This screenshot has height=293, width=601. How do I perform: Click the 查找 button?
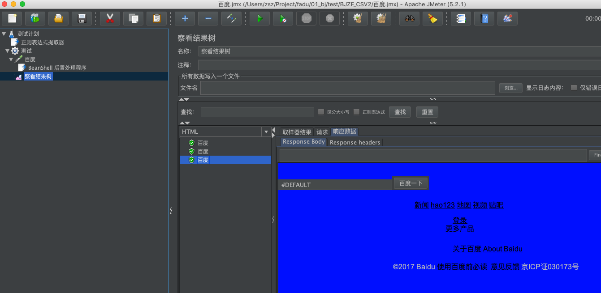coord(400,112)
